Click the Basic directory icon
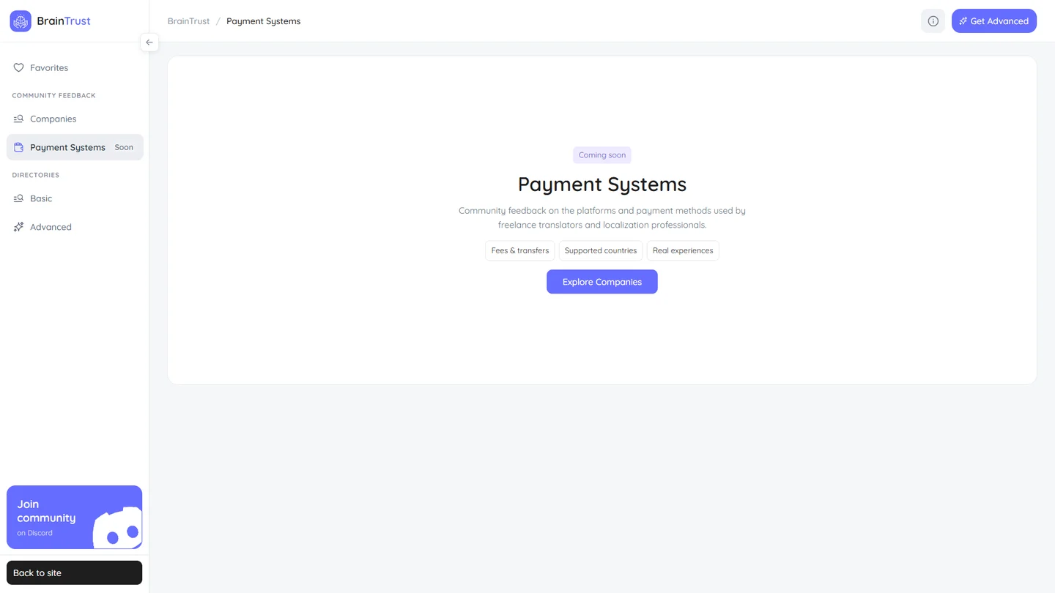1055x593 pixels. coord(18,198)
